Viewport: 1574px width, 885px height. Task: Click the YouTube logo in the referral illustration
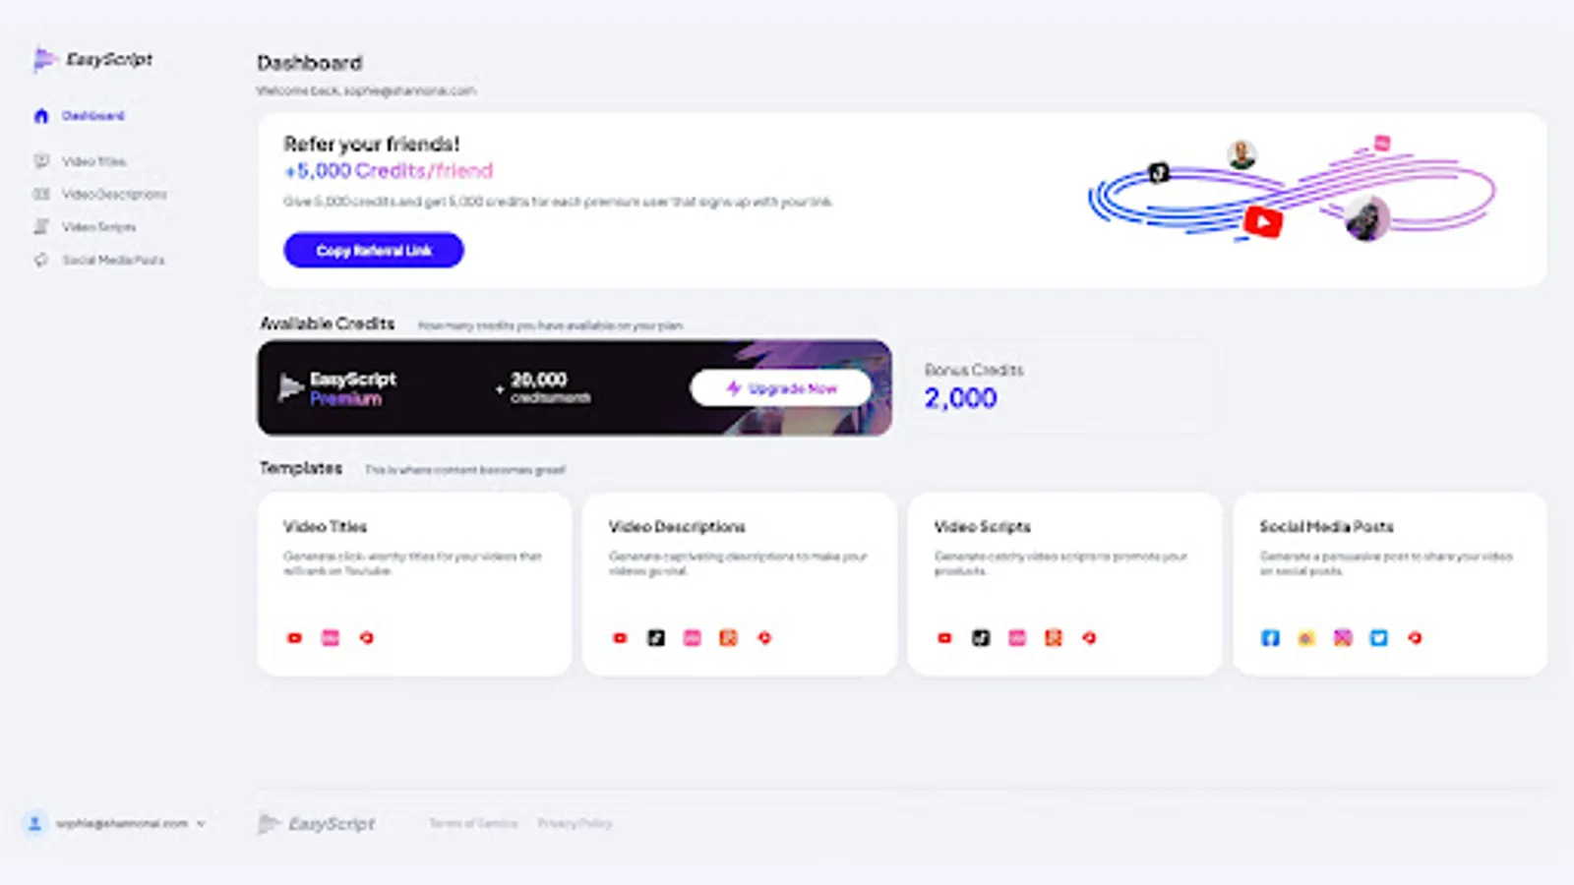click(x=1263, y=222)
